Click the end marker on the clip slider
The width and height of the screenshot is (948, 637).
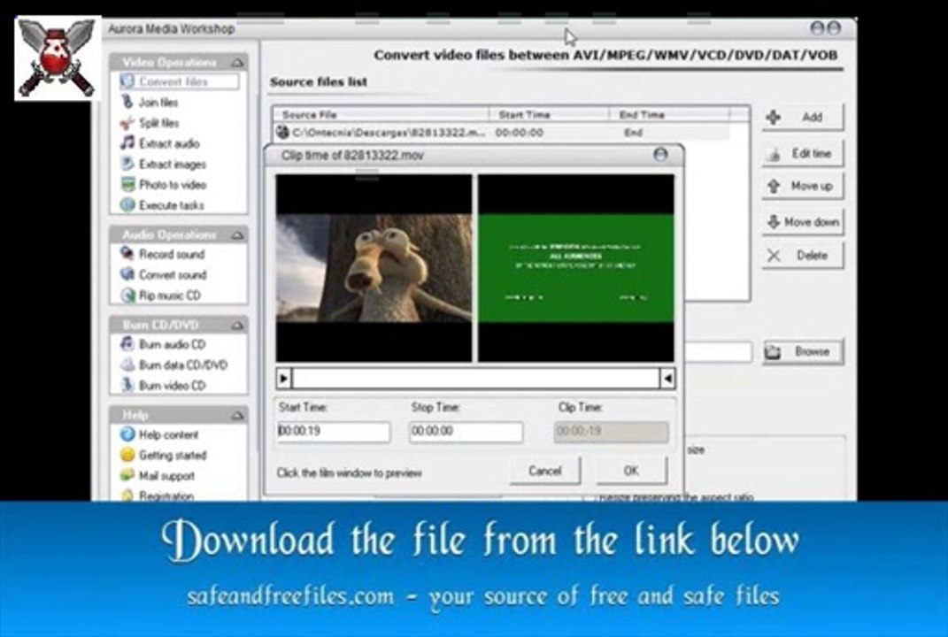click(x=667, y=379)
